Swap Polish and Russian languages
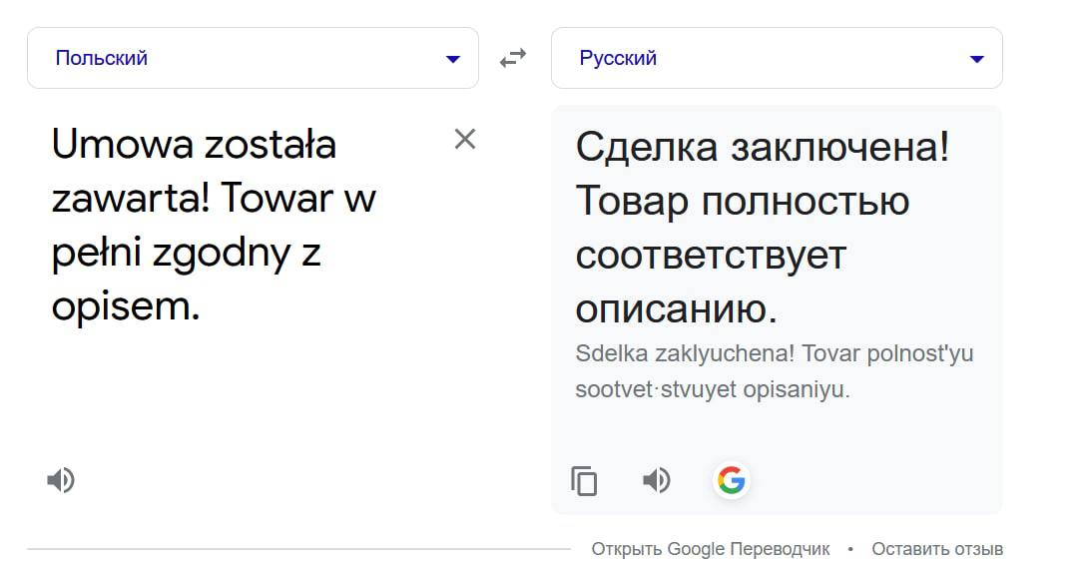This screenshot has width=1083, height=571. [x=513, y=58]
